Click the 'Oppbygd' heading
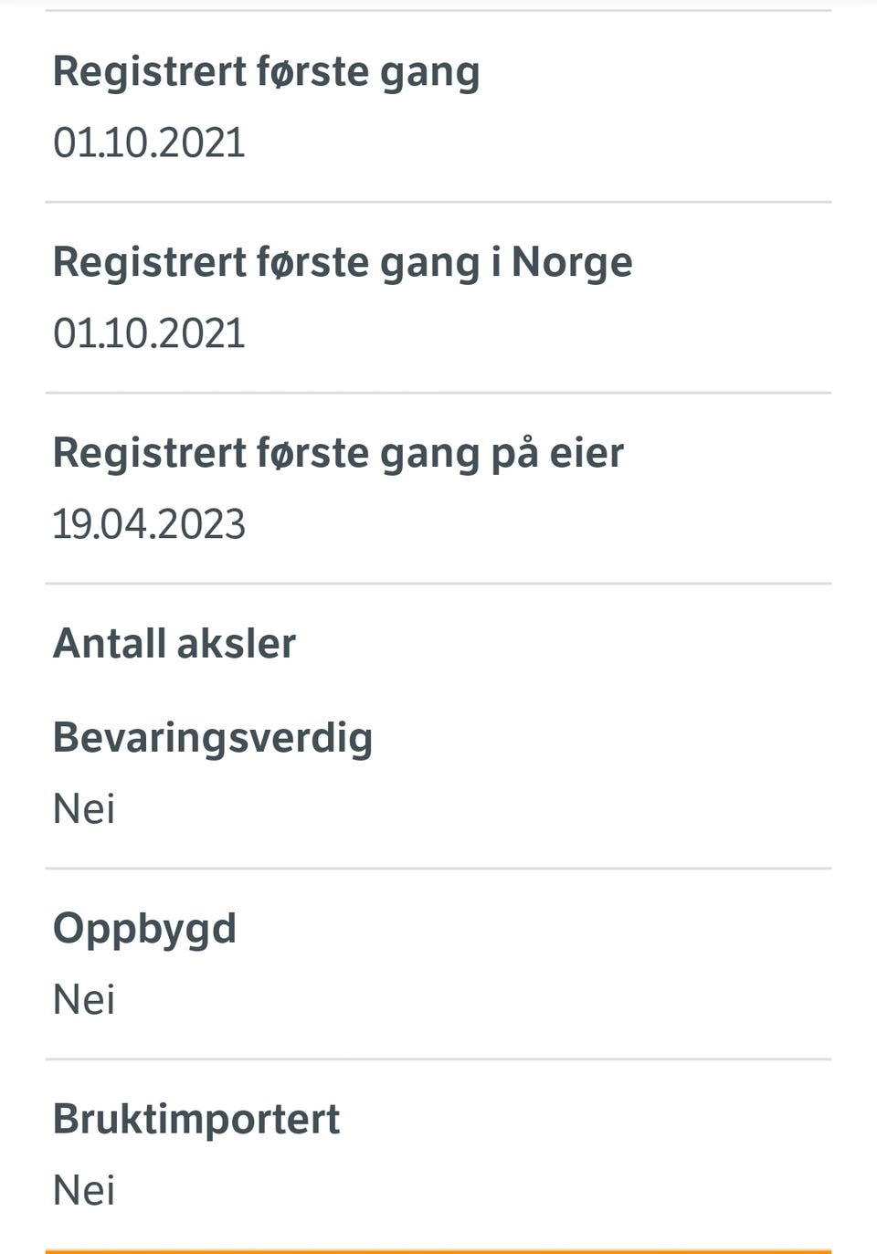The height and width of the screenshot is (1254, 877). click(144, 930)
